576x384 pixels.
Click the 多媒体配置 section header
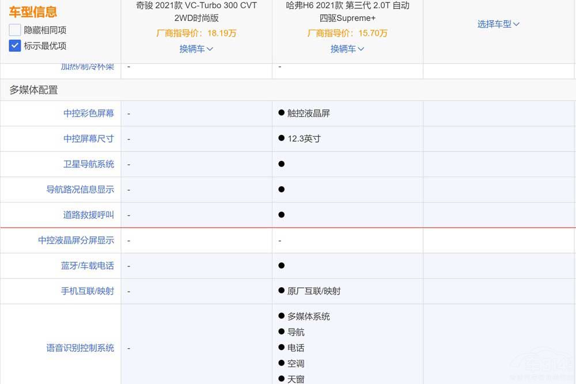click(x=33, y=90)
